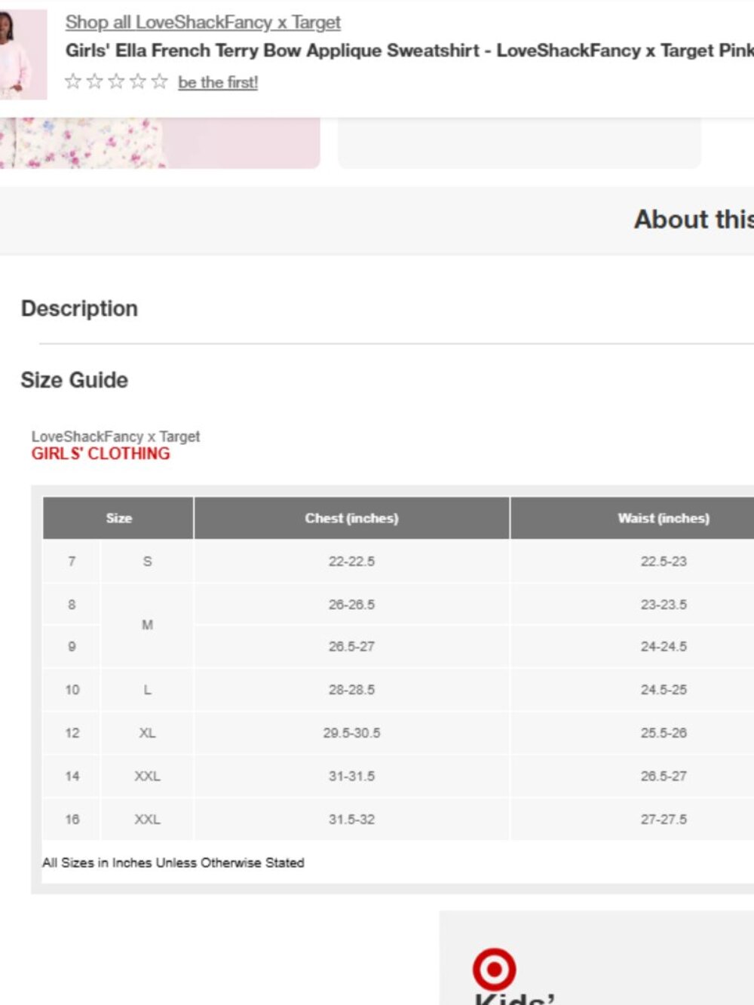Screen dimensions: 754x1005
Task: Click chest value 26.5-27
Action: pos(351,646)
